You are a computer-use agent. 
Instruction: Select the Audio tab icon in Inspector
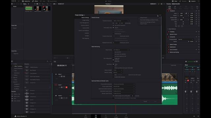tap(175, 7)
